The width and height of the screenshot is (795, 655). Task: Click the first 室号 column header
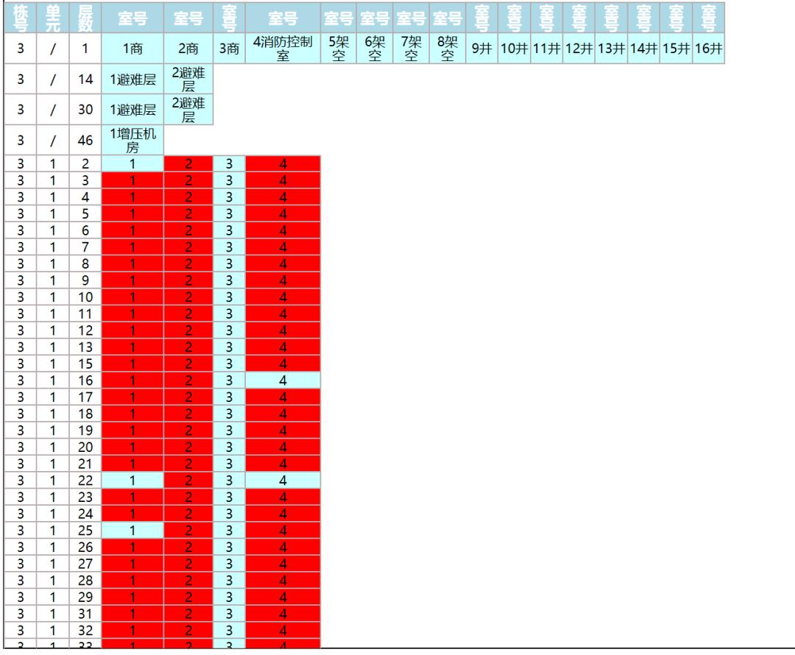coord(132,18)
